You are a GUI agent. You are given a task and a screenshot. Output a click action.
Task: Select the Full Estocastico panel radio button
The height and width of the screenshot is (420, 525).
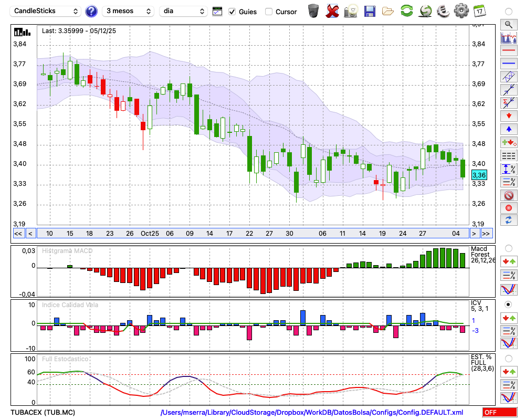click(x=508, y=359)
